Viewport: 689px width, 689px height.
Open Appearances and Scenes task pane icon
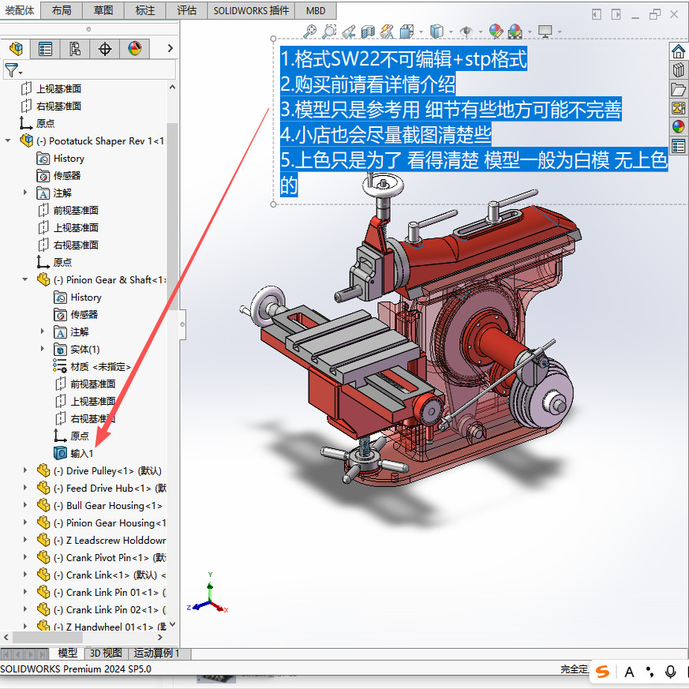pyautogui.click(x=678, y=126)
